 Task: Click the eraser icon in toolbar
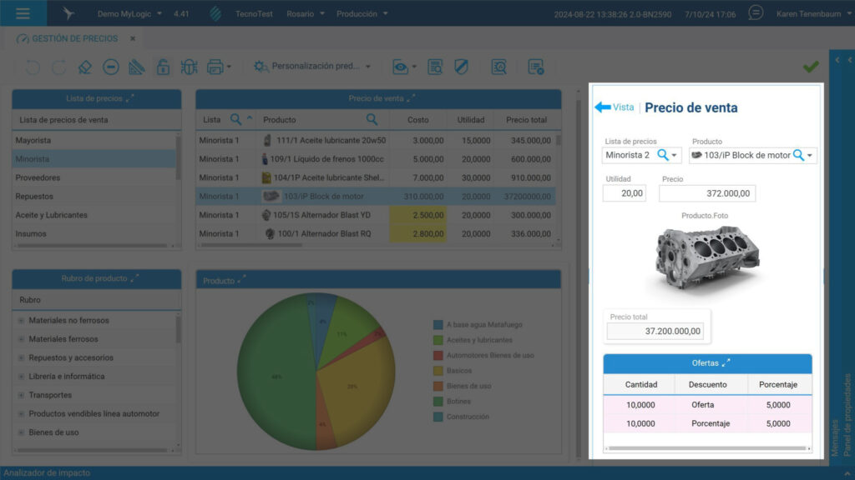click(84, 67)
